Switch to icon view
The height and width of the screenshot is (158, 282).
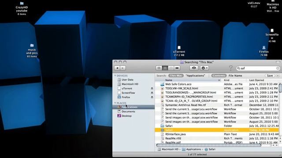tap(159, 68)
